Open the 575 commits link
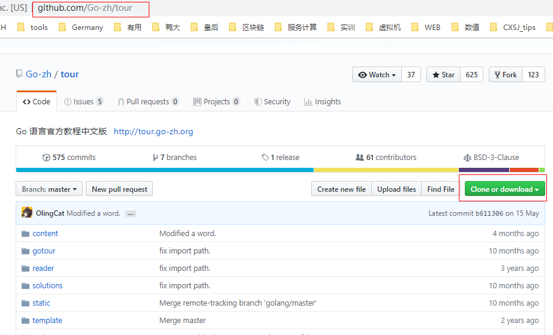 tap(69, 158)
